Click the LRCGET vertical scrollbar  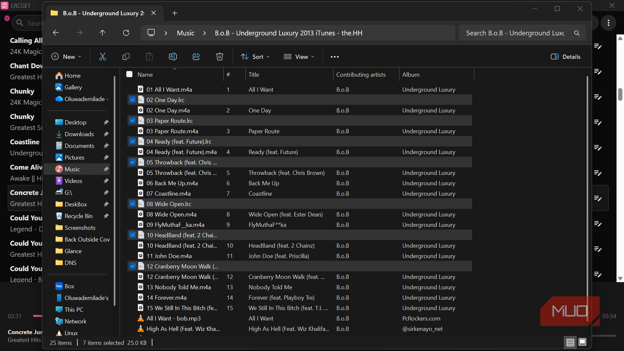(x=620, y=95)
